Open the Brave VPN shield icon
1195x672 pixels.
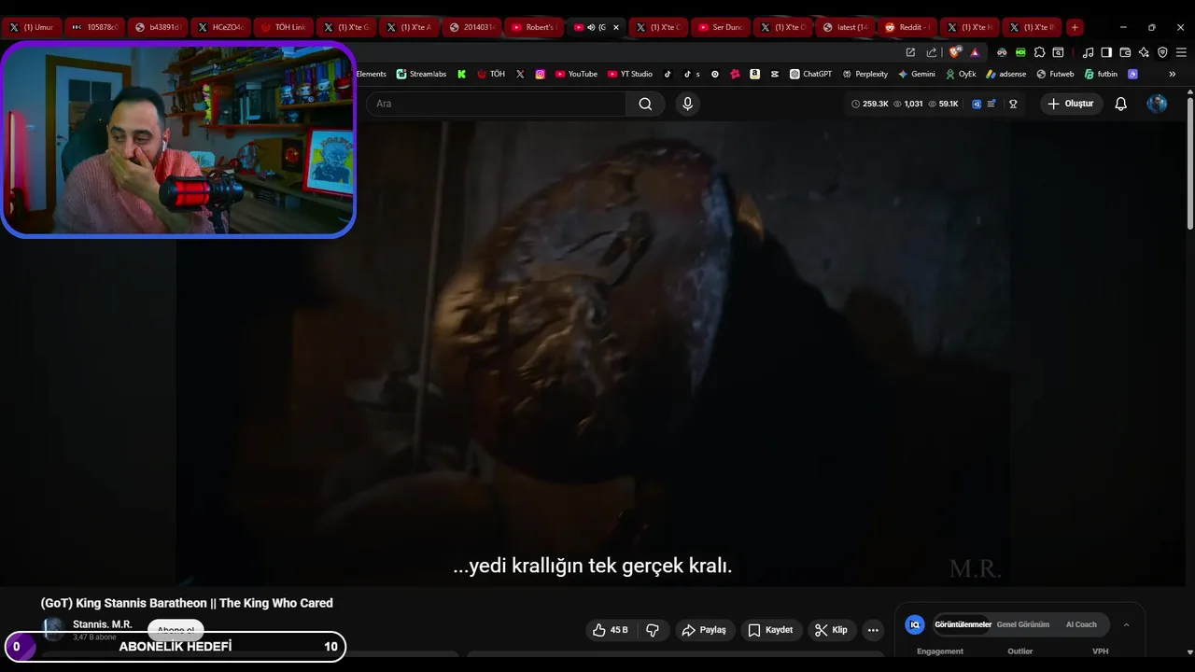(1162, 52)
